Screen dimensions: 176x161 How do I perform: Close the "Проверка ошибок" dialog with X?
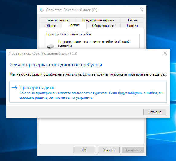[x=165, y=53]
